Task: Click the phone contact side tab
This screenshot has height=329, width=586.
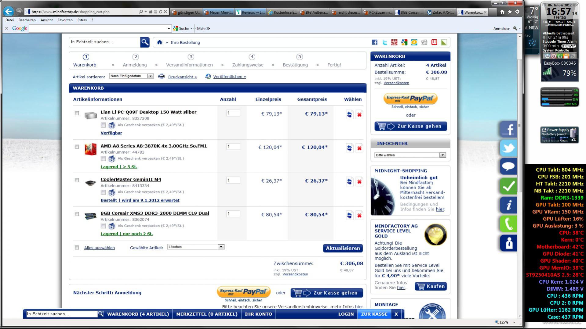Action: point(508,224)
